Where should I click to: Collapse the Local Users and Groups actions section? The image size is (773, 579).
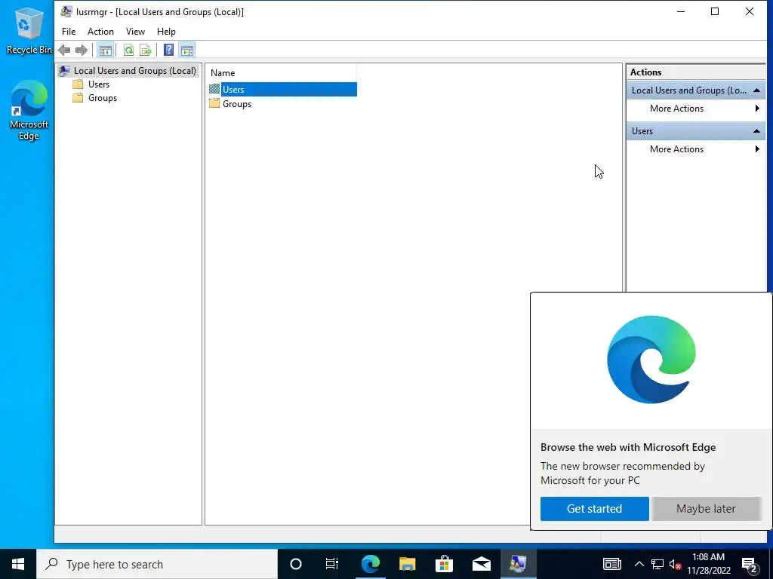756,90
